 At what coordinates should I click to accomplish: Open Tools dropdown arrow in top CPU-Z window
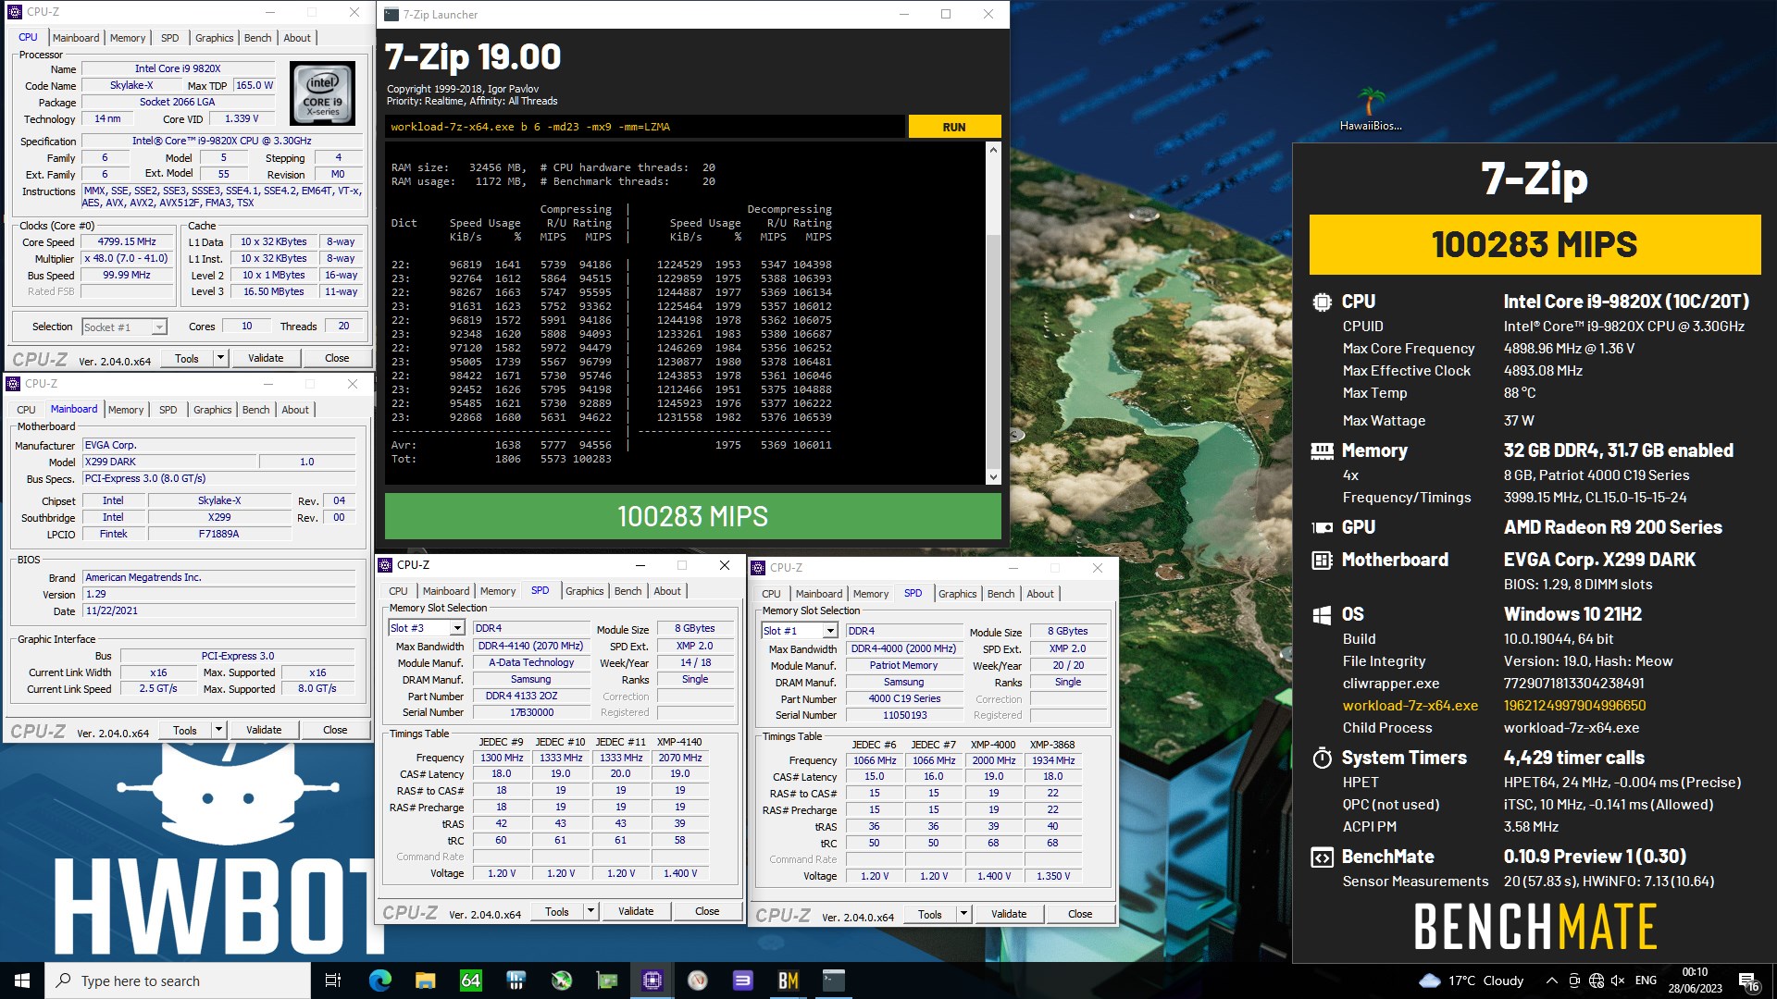click(x=220, y=358)
